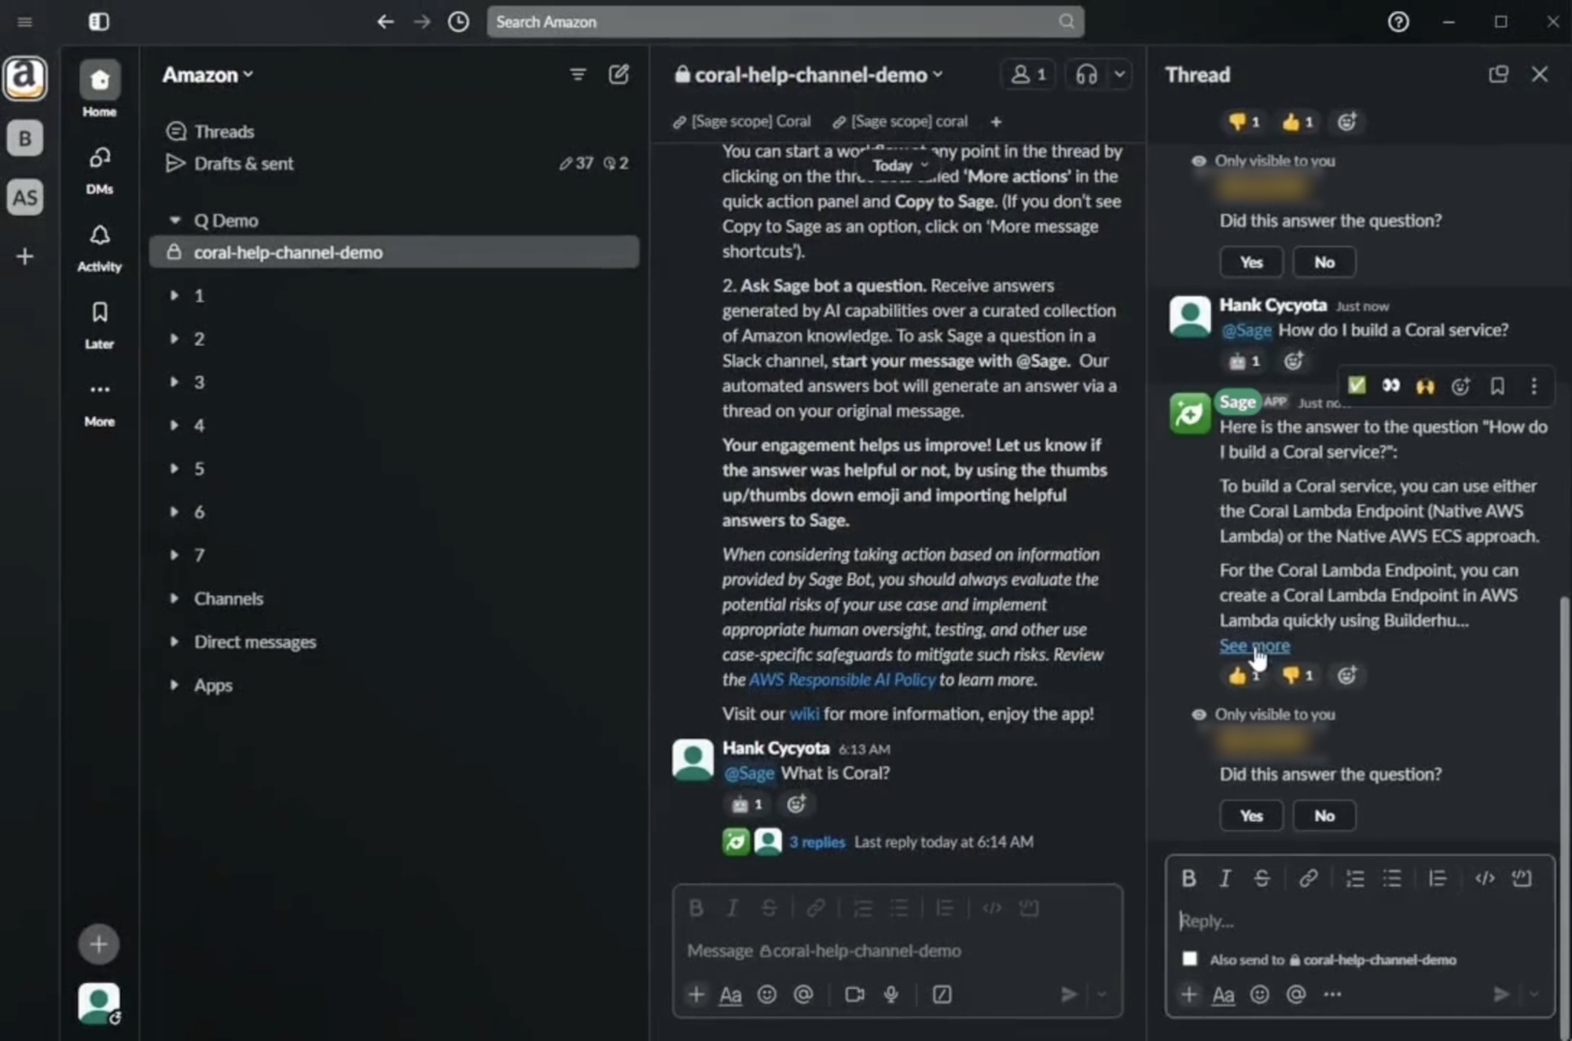Open the Amazon workspace dropdown
This screenshot has height=1041, width=1572.
(208, 75)
